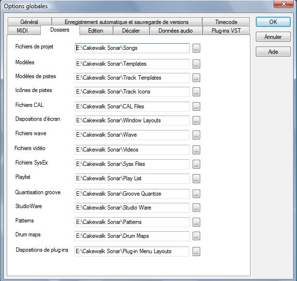
Task: Edit the Wave folder path field
Action: pos(132,135)
